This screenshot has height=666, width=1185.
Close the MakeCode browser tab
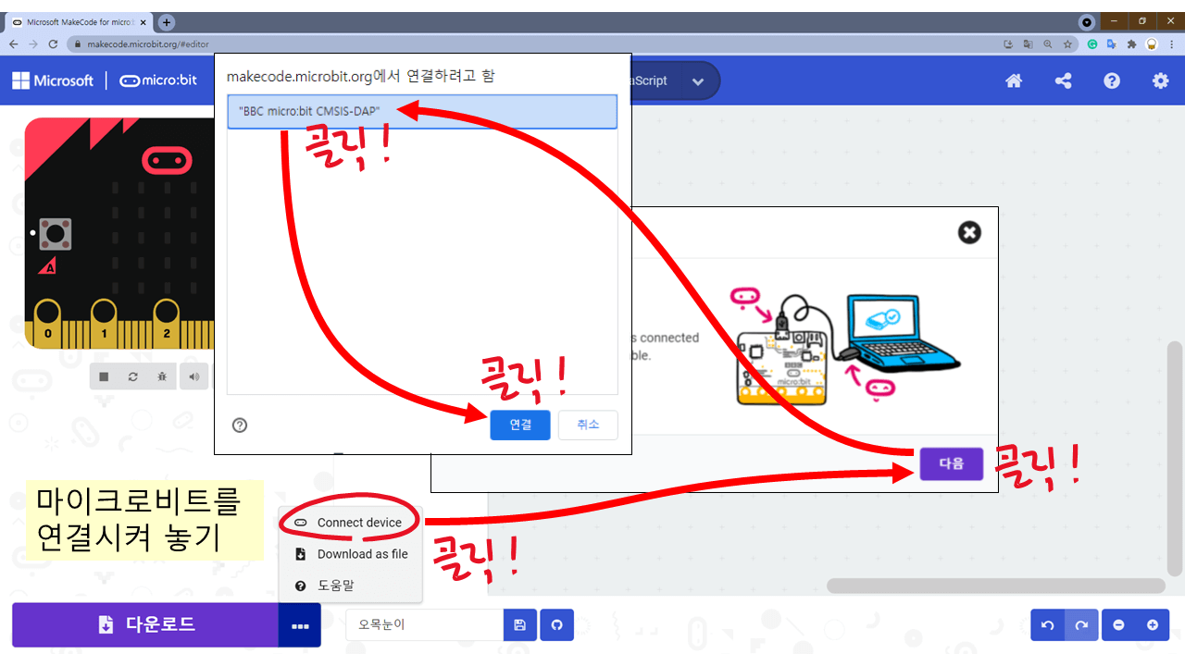click(x=144, y=22)
